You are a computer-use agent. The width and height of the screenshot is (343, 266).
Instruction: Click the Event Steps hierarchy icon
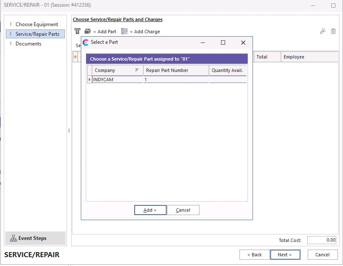point(13,238)
